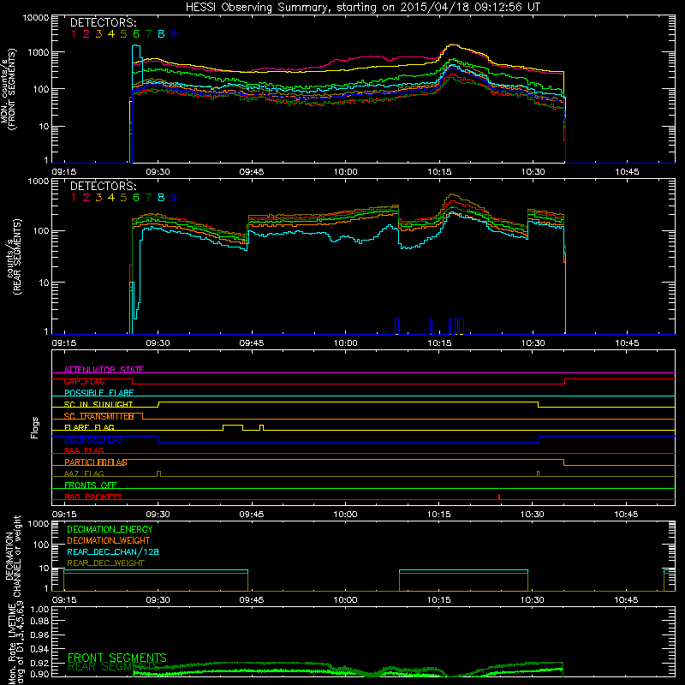685x685 pixels.
Task: Click the SAA_FLAG label
Action: [84, 450]
